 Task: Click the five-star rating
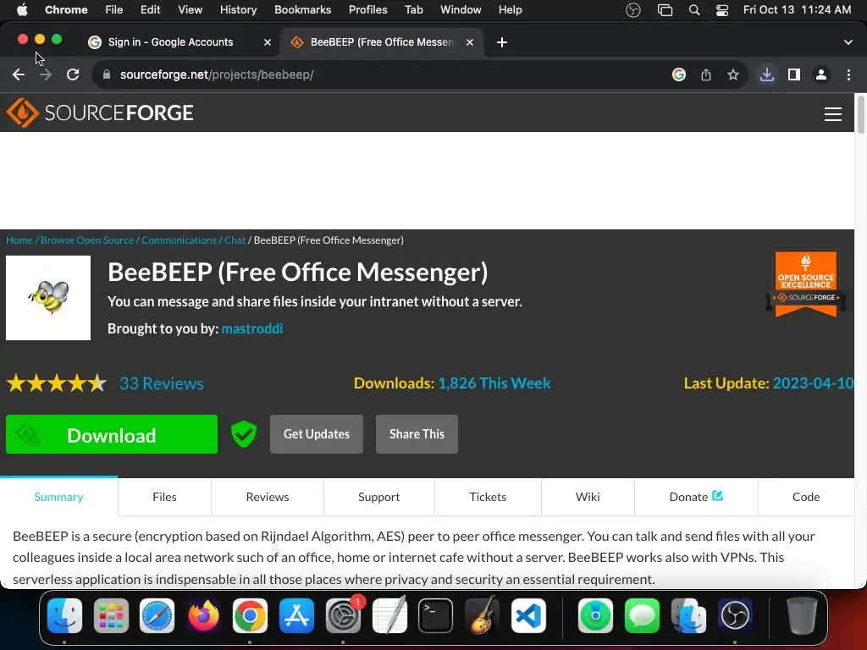(57, 383)
